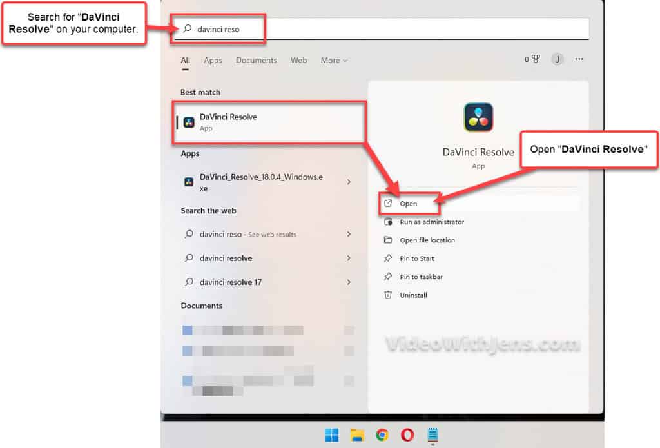660x448 pixels.
Task: Expand chevron for "davinci reso" web result
Action: [349, 234]
